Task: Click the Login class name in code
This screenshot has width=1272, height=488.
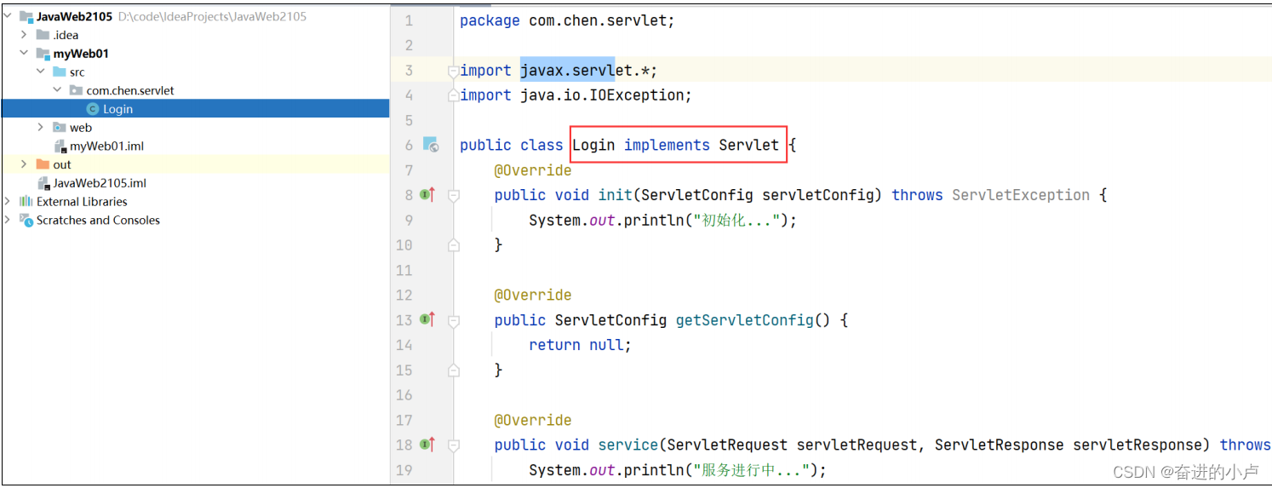Action: 593,145
